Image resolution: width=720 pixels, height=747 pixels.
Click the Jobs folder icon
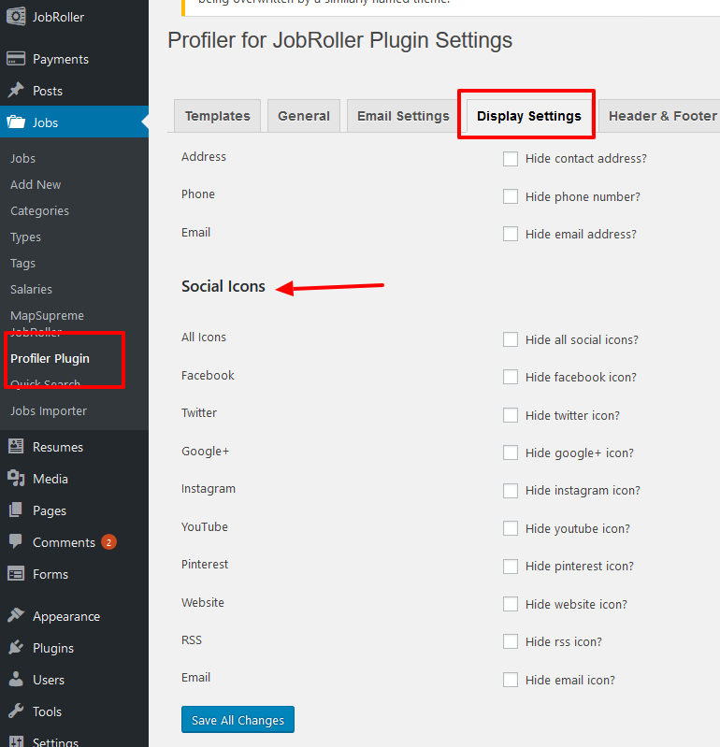tap(16, 122)
